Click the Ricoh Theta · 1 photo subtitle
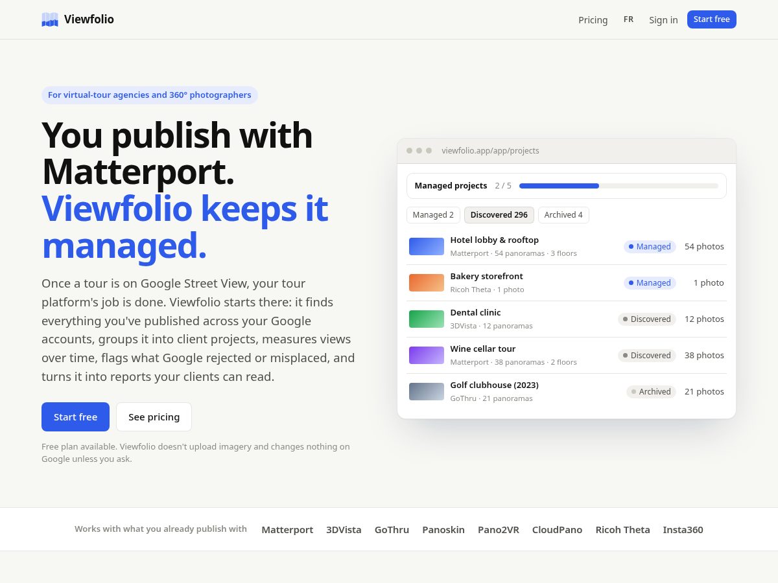The image size is (778, 583). [487, 290]
